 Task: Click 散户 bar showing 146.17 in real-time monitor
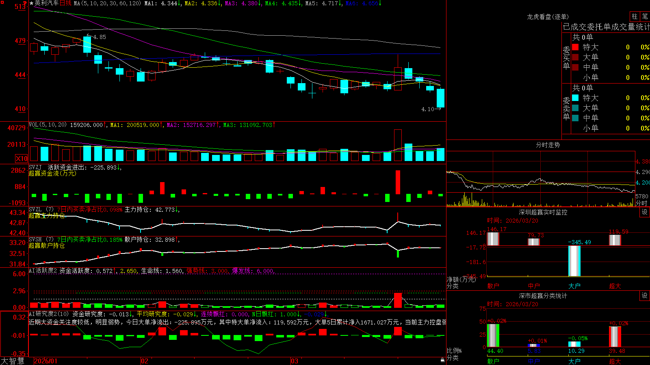(493, 239)
